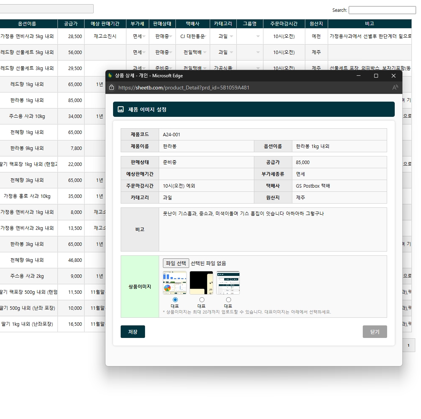Click the gray 닫기 button
The image size is (421, 419).
click(375, 331)
